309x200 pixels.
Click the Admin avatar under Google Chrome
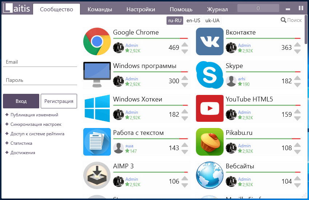point(119,48)
